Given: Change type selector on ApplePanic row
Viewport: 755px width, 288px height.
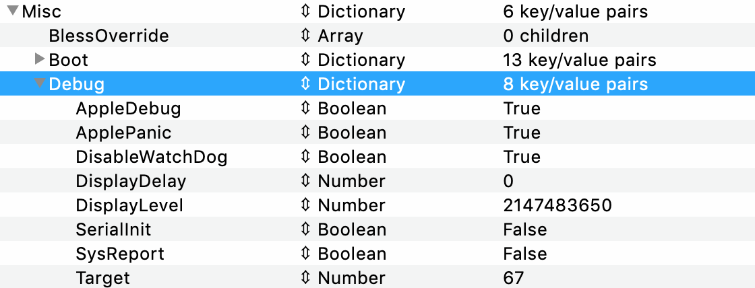Looking at the screenshot, I should [x=305, y=133].
